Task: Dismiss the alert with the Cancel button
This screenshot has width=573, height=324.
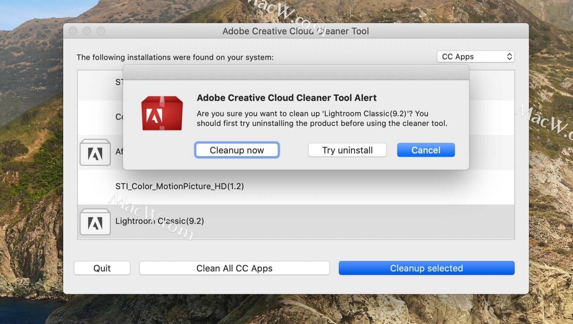Action: tap(426, 150)
